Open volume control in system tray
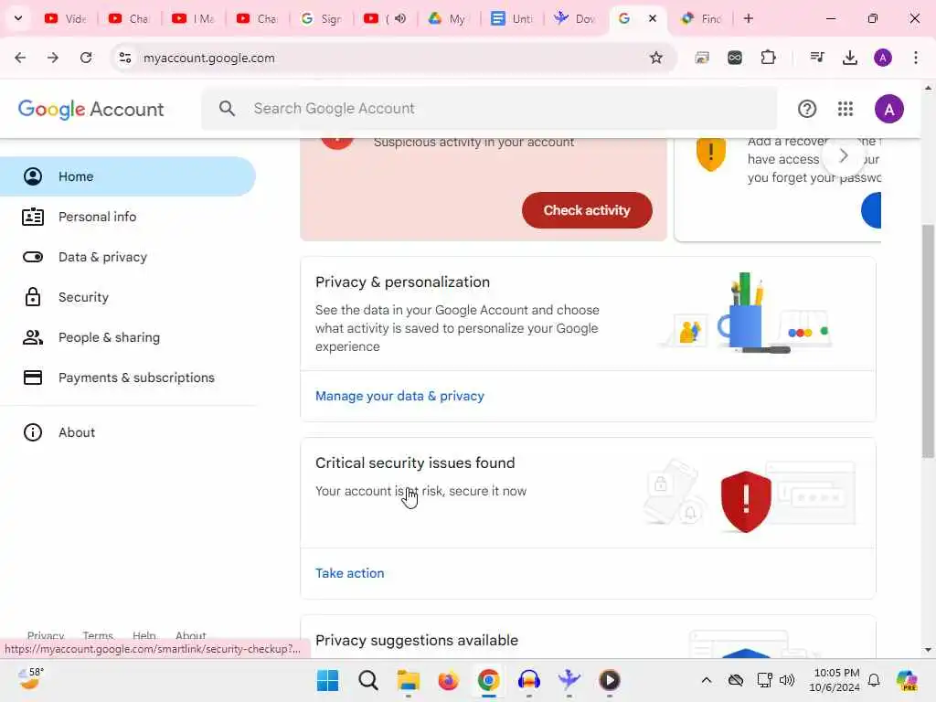The height and width of the screenshot is (702, 936). click(x=787, y=680)
